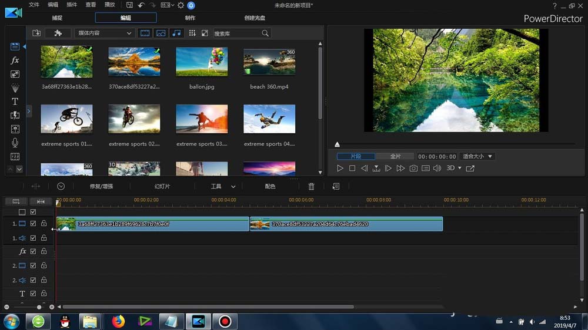Click the 配色 color match button
588x330 pixels.
[270, 186]
